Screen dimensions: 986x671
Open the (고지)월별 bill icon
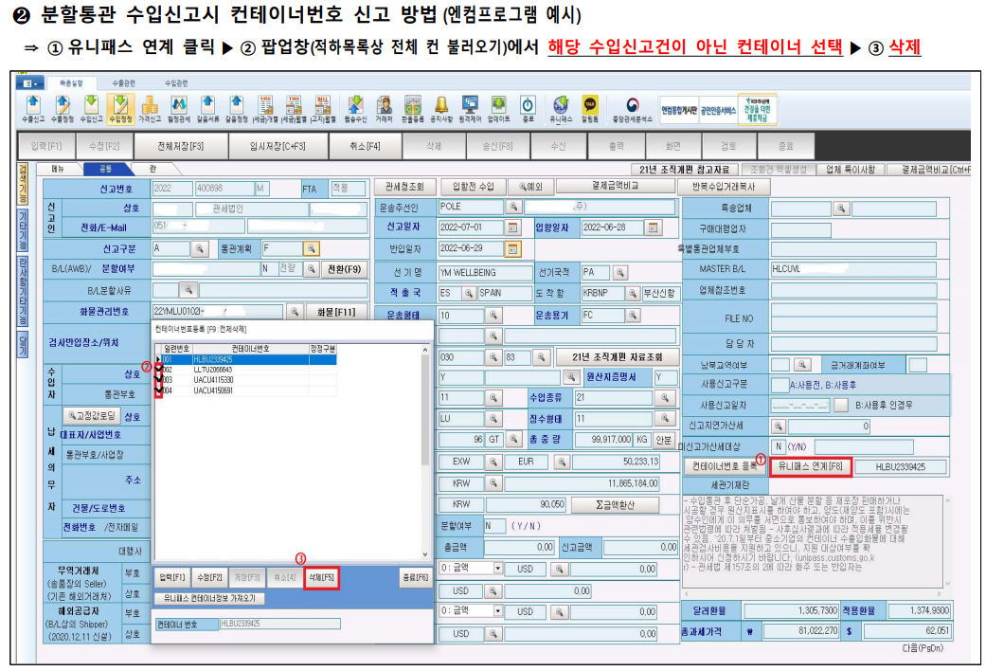[x=322, y=108]
